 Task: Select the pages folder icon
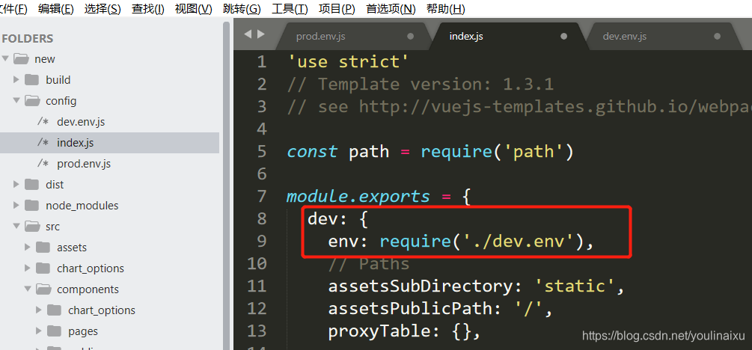[x=55, y=331]
